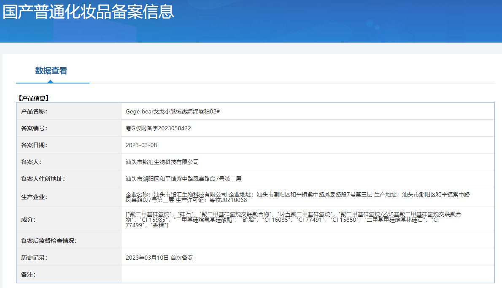
Task: Select the 产品名称 row label
Action: click(x=35, y=111)
